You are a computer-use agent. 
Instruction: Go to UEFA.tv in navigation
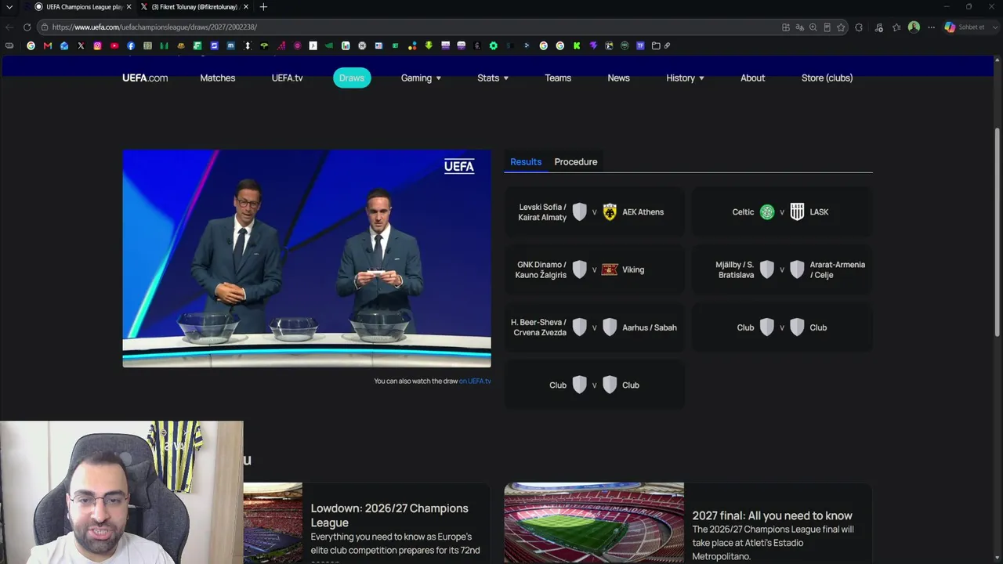point(287,78)
